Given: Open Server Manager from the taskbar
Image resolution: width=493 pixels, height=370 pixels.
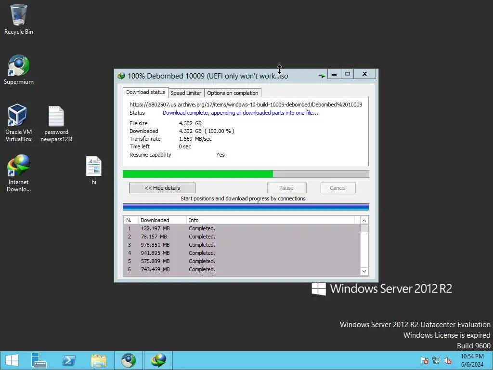Looking at the screenshot, I should (x=39, y=360).
